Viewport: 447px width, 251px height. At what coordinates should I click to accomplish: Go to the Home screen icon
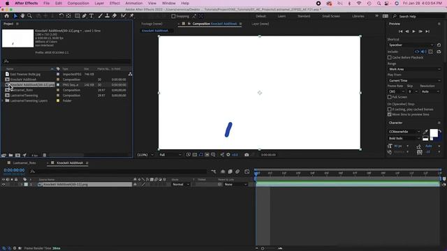click(6, 16)
